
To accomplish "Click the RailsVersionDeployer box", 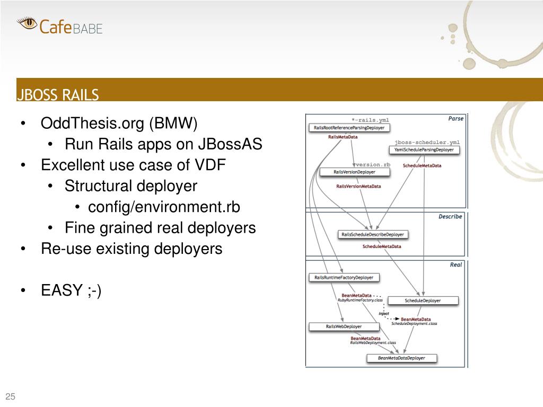I will [x=355, y=172].
